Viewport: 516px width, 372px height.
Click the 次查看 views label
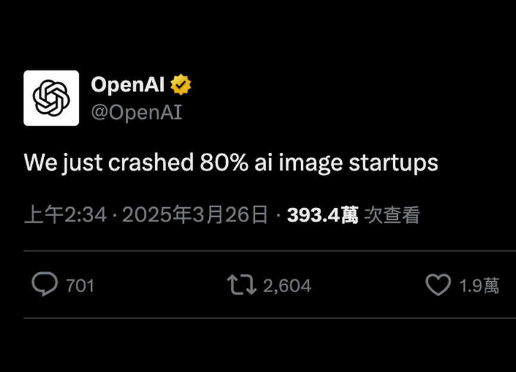tap(392, 215)
